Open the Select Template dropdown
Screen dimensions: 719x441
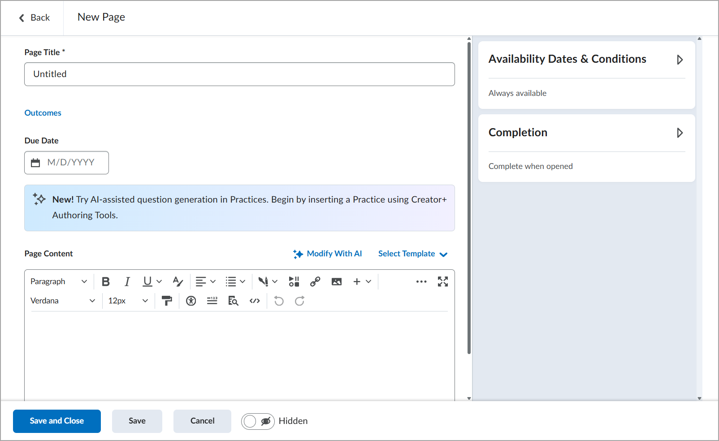(x=413, y=254)
